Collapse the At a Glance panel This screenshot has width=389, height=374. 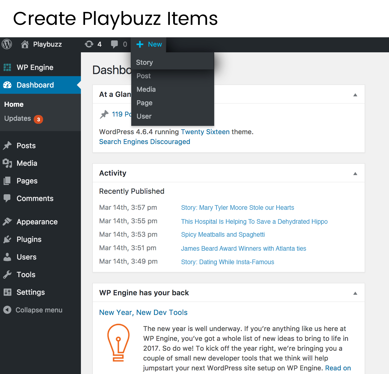[x=355, y=95]
